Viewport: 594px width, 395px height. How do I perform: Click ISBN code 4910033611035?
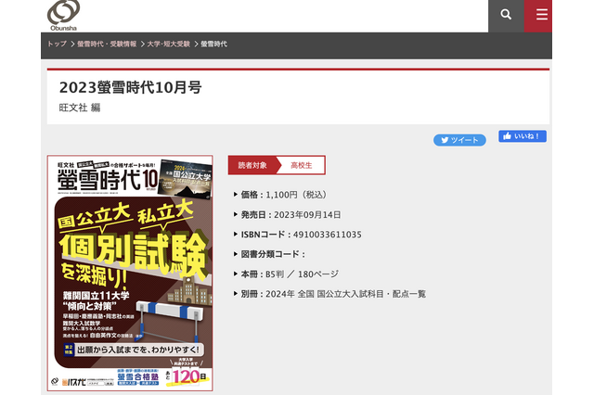click(328, 235)
